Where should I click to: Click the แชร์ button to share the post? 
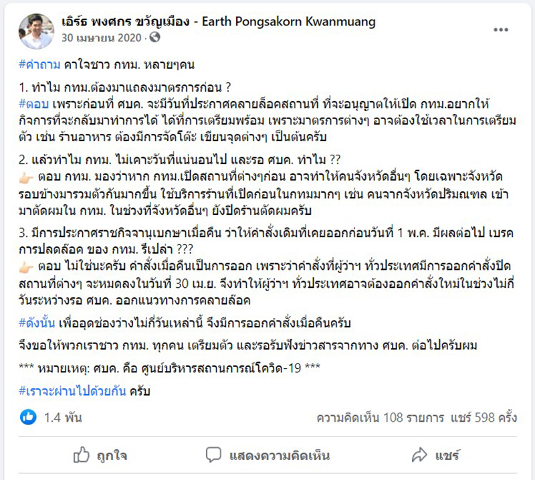point(435,454)
